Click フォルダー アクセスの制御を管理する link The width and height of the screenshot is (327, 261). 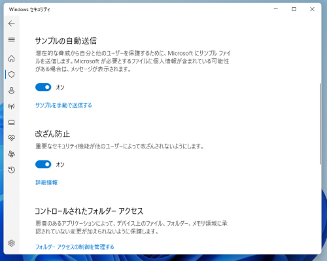click(75, 247)
